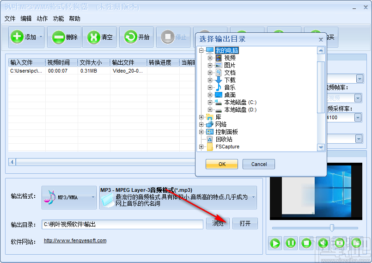Click the 停止 (stop) toolbar button
The image size is (372, 263).
pyautogui.click(x=173, y=37)
